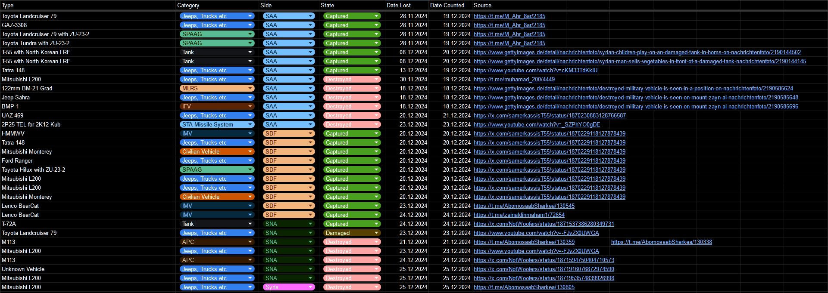Screen dimensions: 828x293
Task: Open IMV category dropdown in HMMWV row
Action: tap(217, 133)
